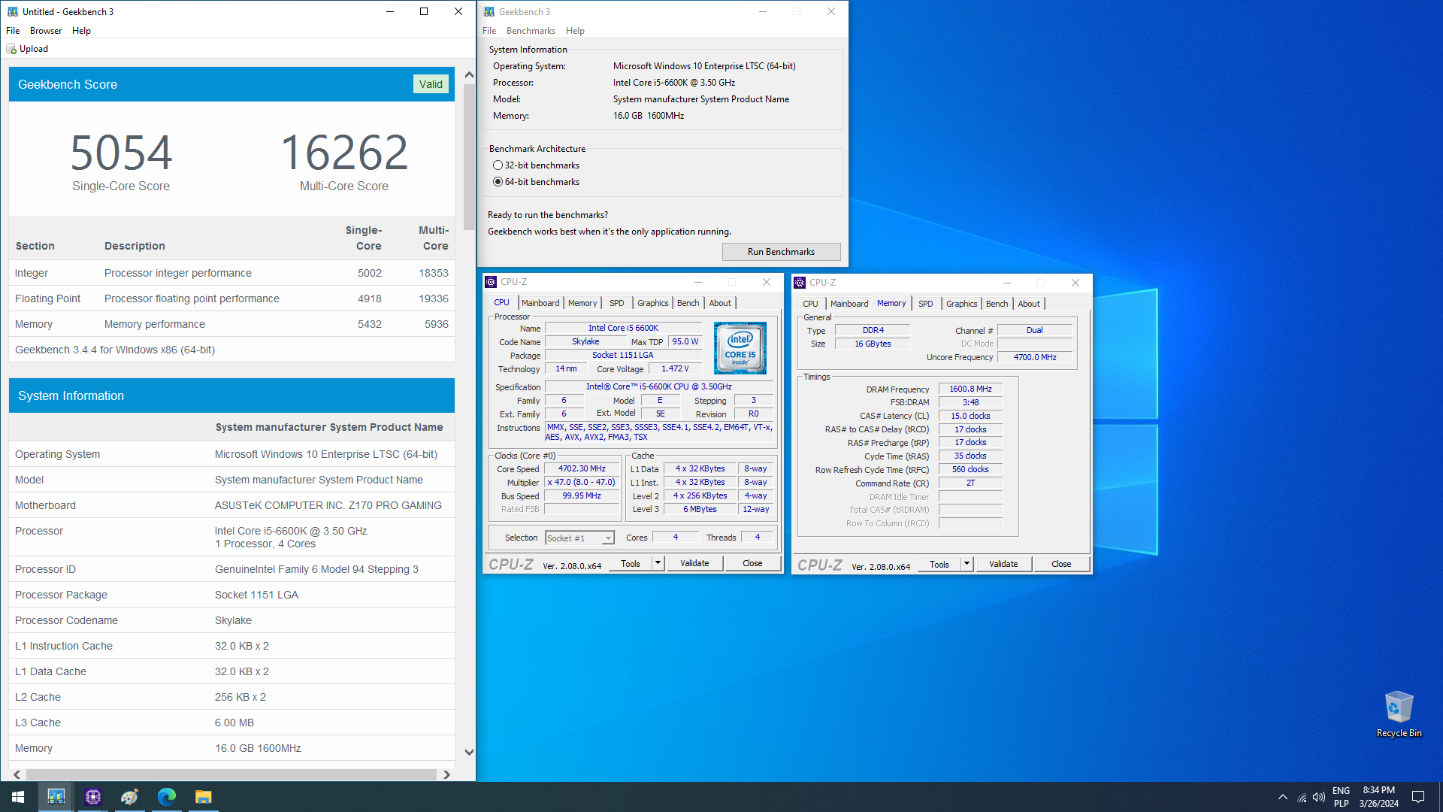Screen dimensions: 1443x812
Task: Click the Geekbench 3 launcher window title icon
Action: click(x=489, y=11)
